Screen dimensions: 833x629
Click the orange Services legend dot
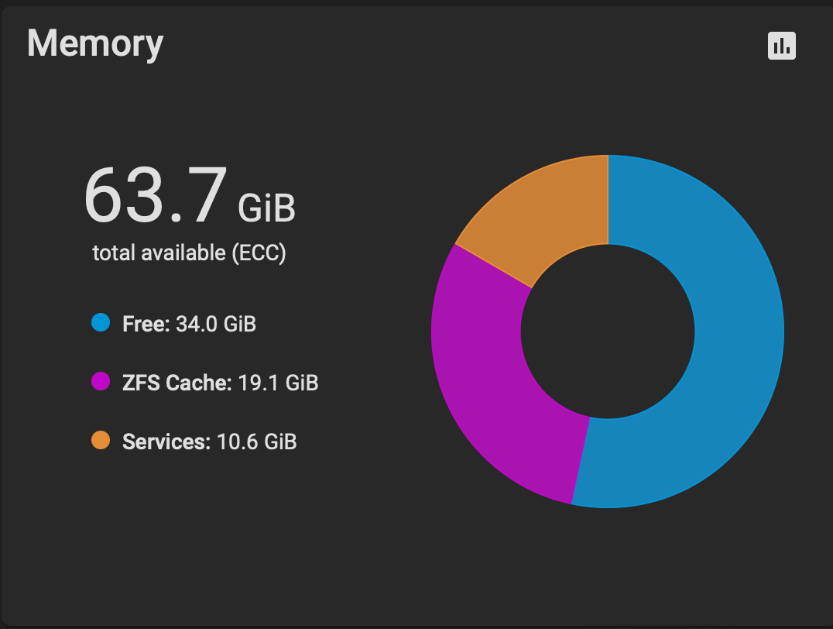pyautogui.click(x=101, y=440)
